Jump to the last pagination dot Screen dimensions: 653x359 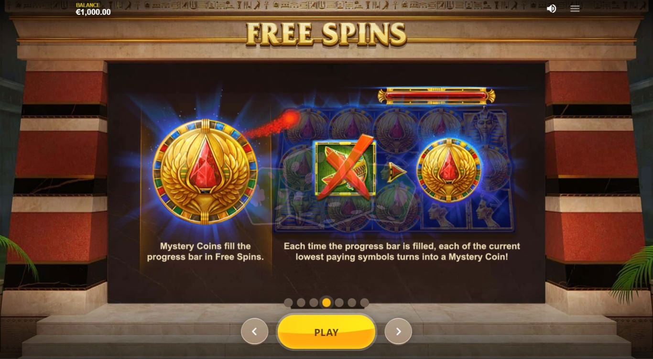click(365, 303)
